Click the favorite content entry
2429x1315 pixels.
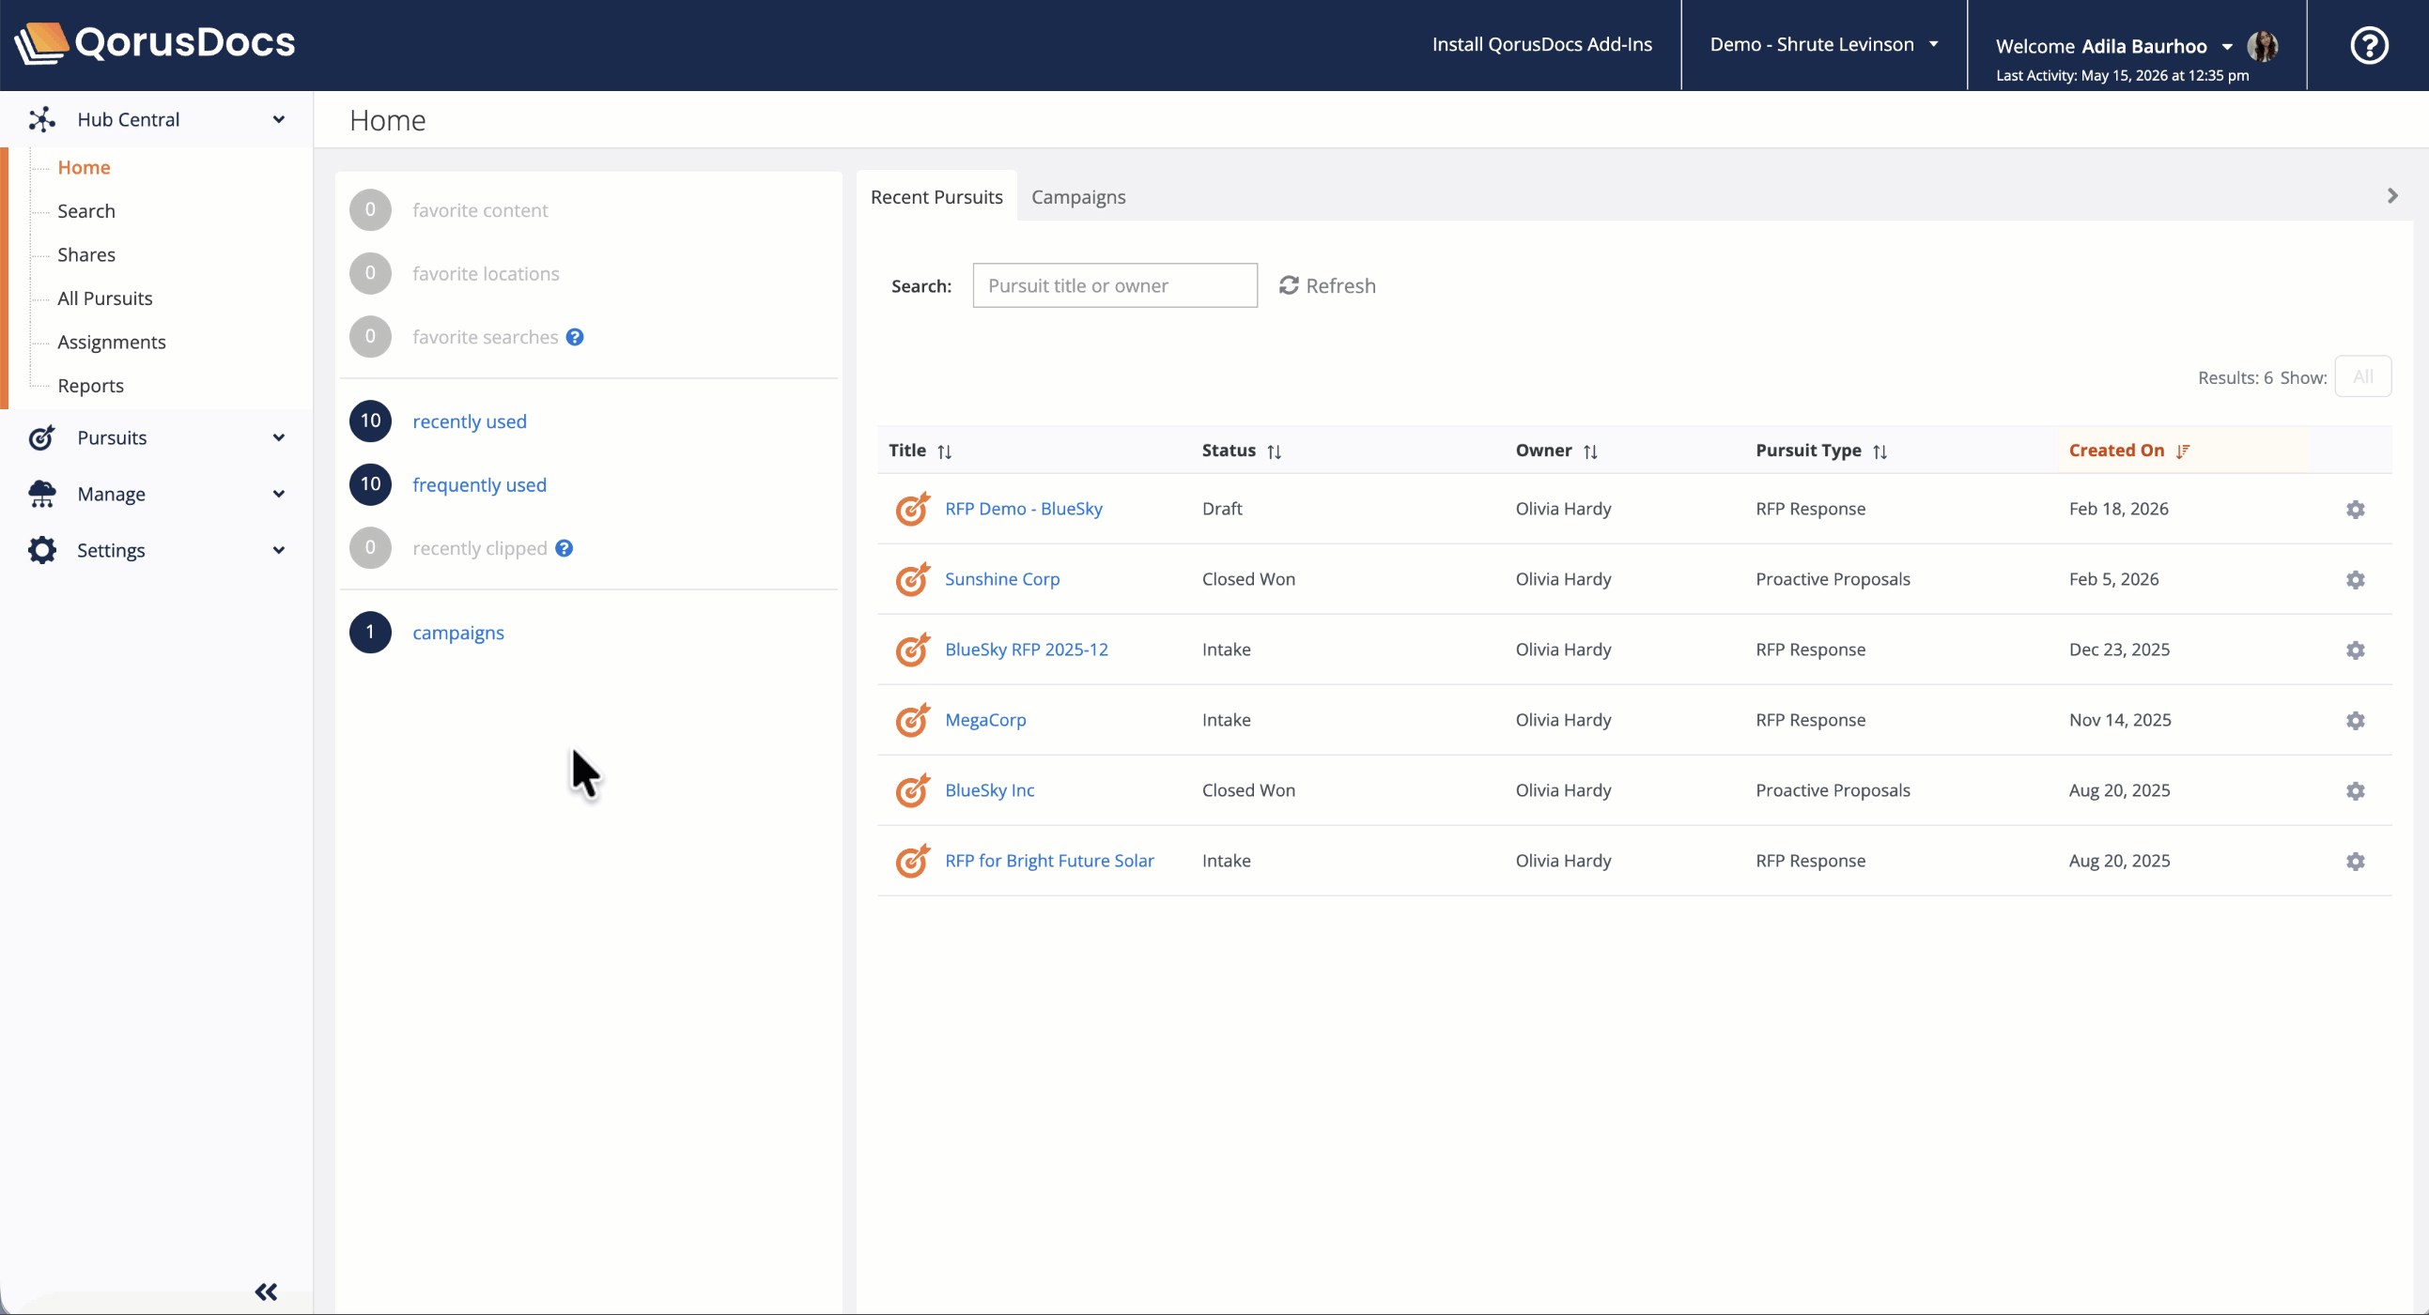[x=480, y=210]
